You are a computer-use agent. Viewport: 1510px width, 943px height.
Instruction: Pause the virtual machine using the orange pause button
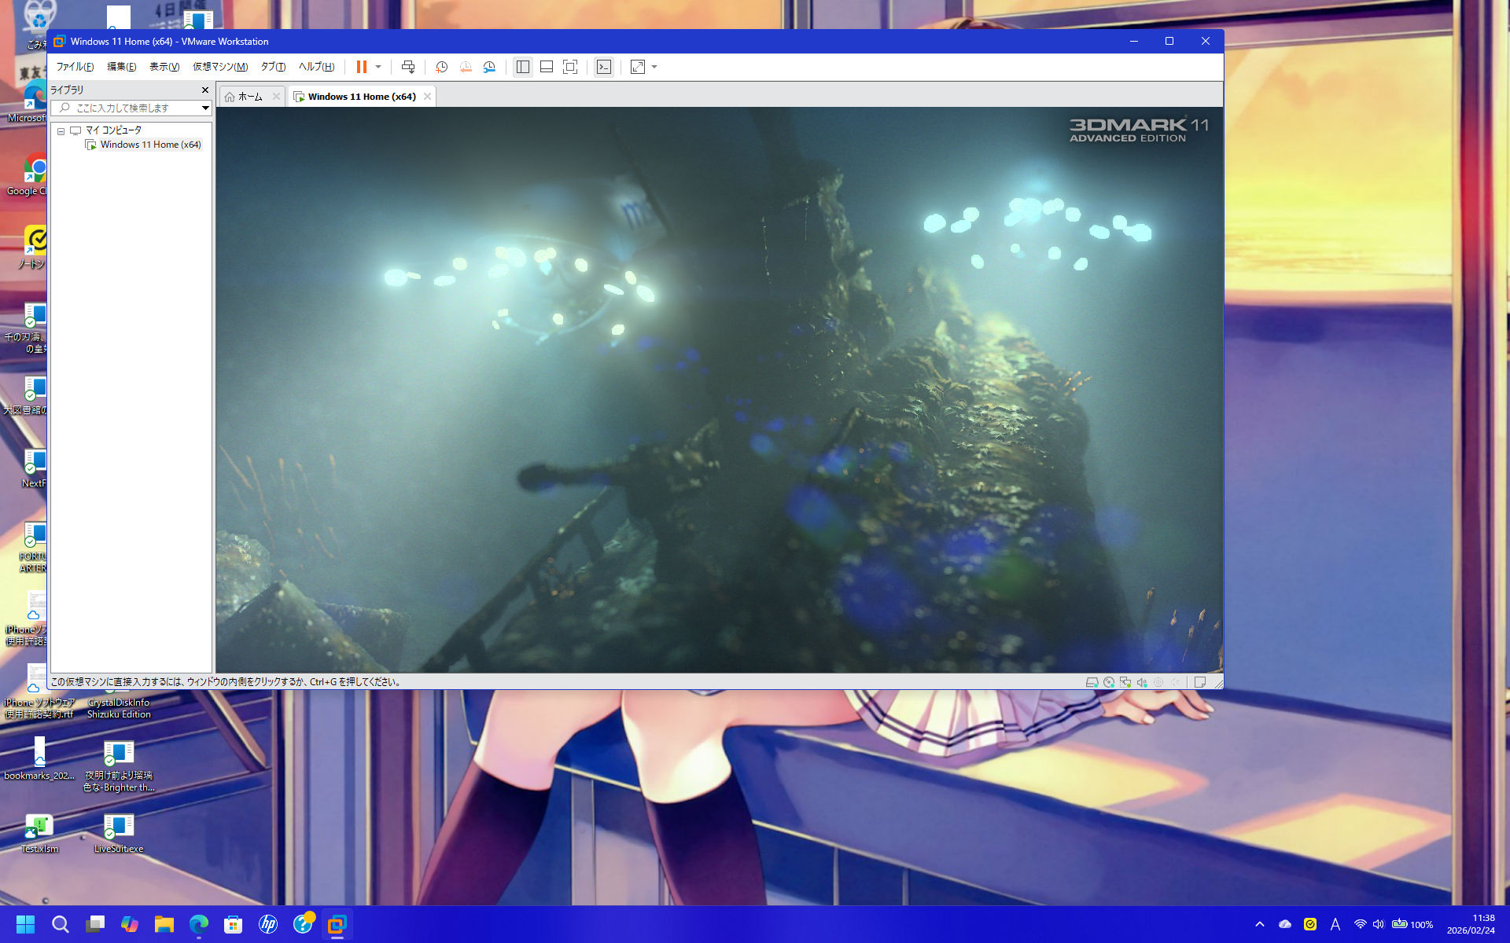361,67
